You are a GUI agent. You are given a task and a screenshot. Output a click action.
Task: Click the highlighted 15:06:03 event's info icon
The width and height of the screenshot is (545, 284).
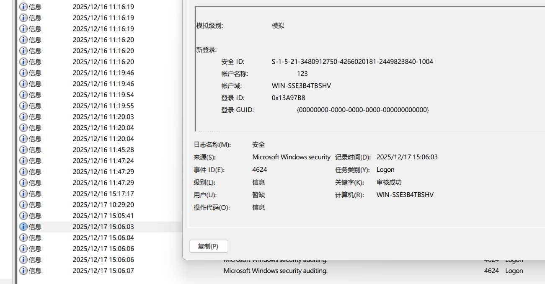(24, 227)
